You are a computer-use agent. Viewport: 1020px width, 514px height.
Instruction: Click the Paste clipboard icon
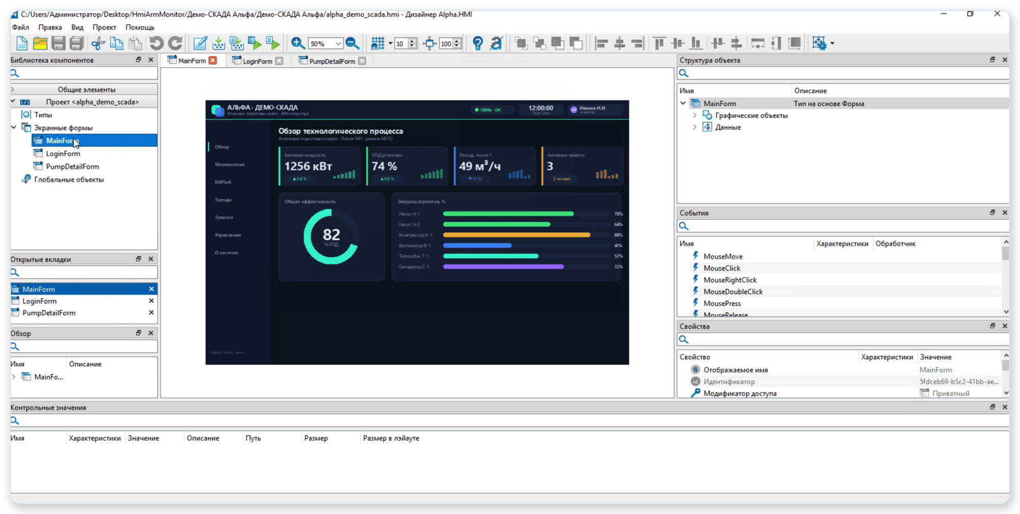coord(135,43)
